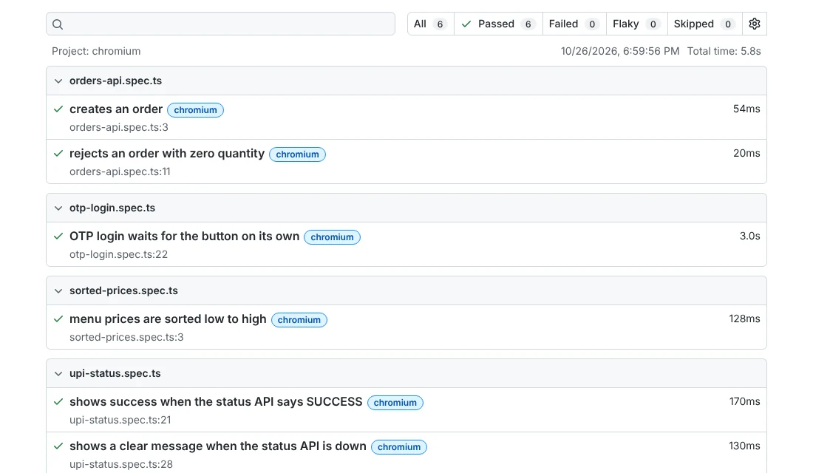Viewport: 813px width, 473px height.
Task: Click the 130ms duration value
Action: point(744,446)
